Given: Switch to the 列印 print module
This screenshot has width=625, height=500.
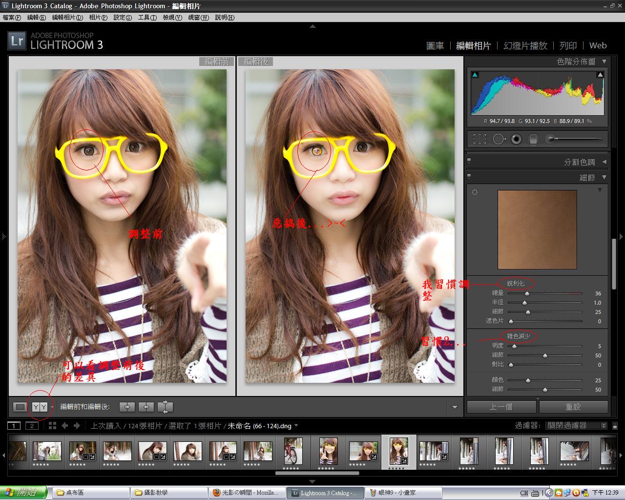Looking at the screenshot, I should 568,46.
